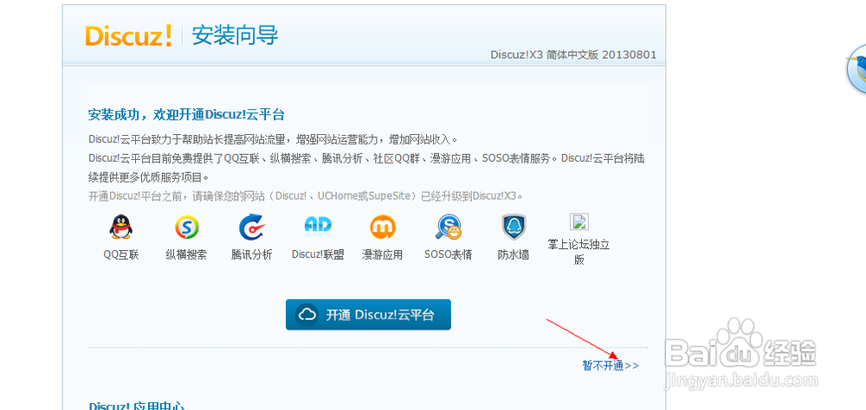
Task: Click the QQ互联 label
Action: coord(121,254)
